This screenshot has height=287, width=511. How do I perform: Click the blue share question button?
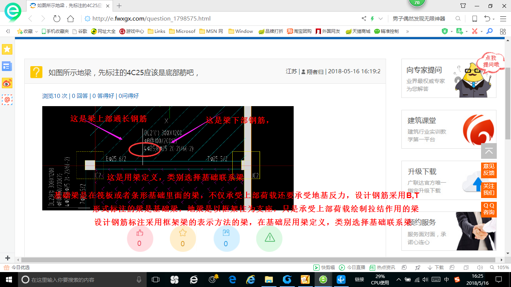226,238
